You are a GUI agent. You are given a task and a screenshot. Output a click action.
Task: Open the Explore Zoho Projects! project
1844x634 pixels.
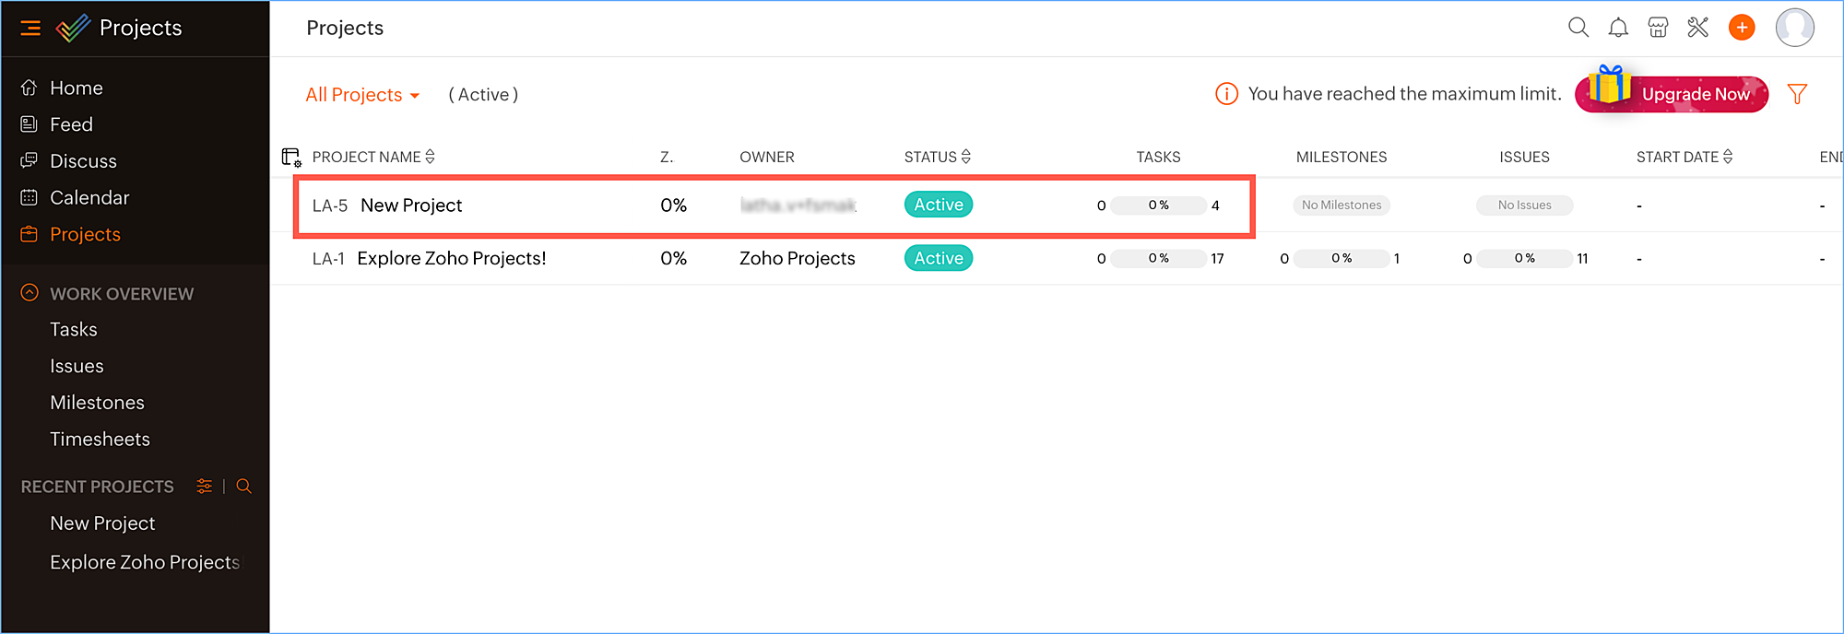point(451,259)
